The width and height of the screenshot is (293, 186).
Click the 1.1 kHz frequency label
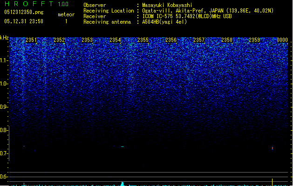click(x=4, y=60)
